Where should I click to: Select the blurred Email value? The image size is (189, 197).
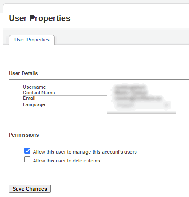coord(138,98)
